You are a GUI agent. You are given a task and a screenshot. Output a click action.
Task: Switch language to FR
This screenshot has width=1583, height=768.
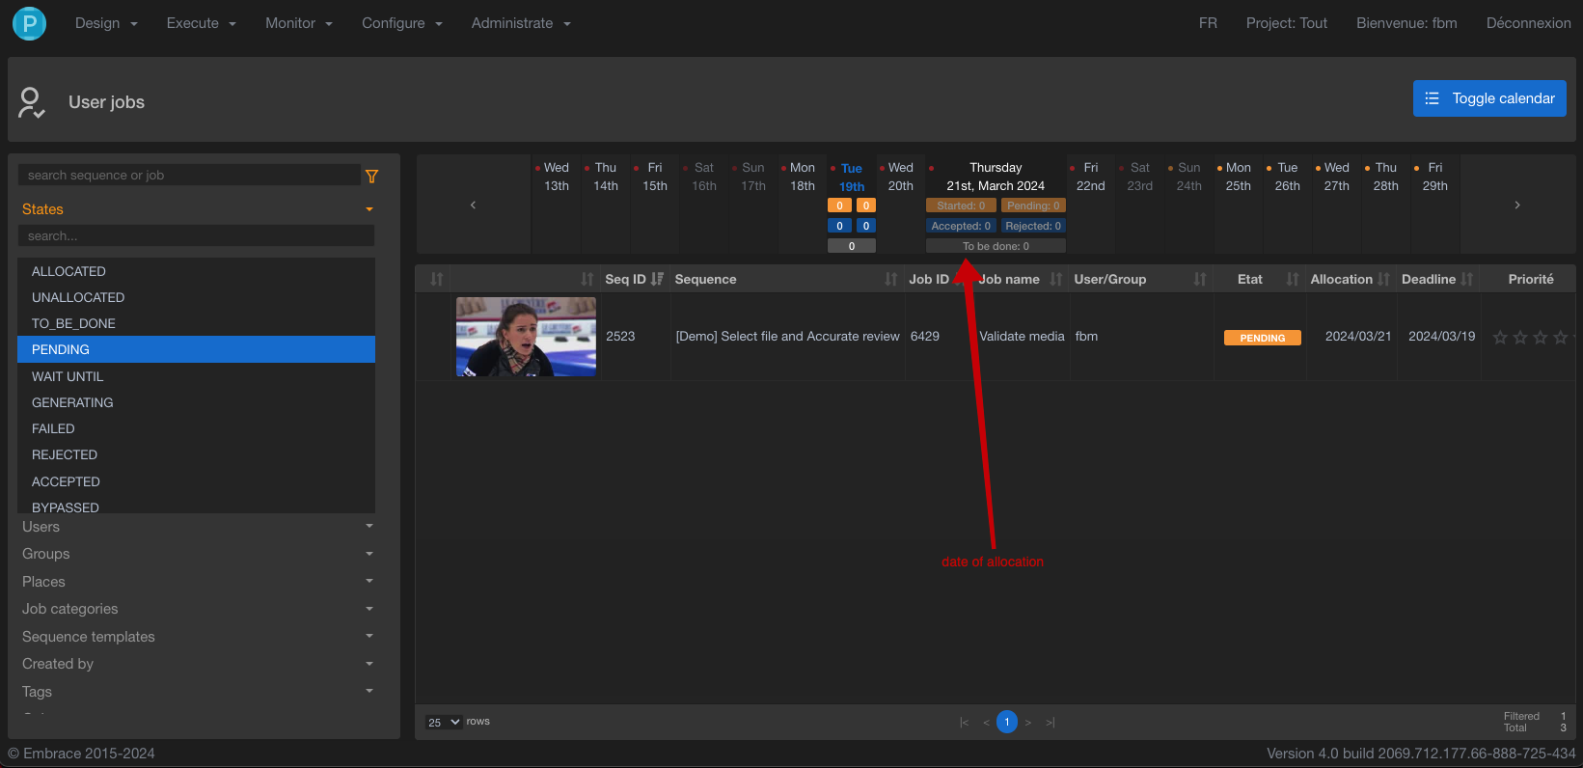click(1208, 23)
